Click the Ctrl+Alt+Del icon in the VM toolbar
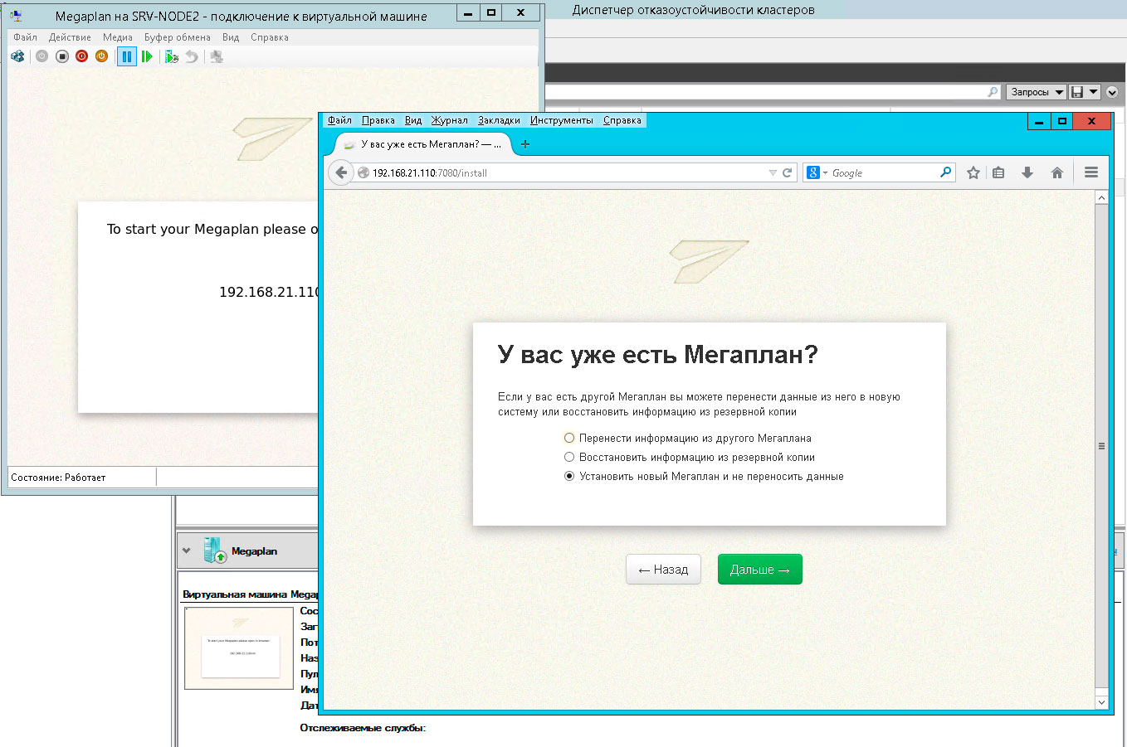The image size is (1127, 747). pos(17,56)
